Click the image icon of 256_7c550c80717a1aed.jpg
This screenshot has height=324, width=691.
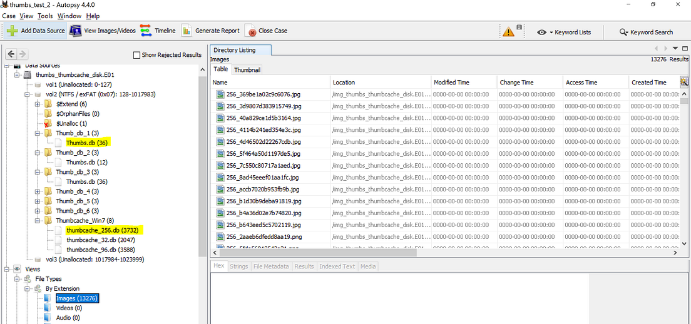(220, 166)
